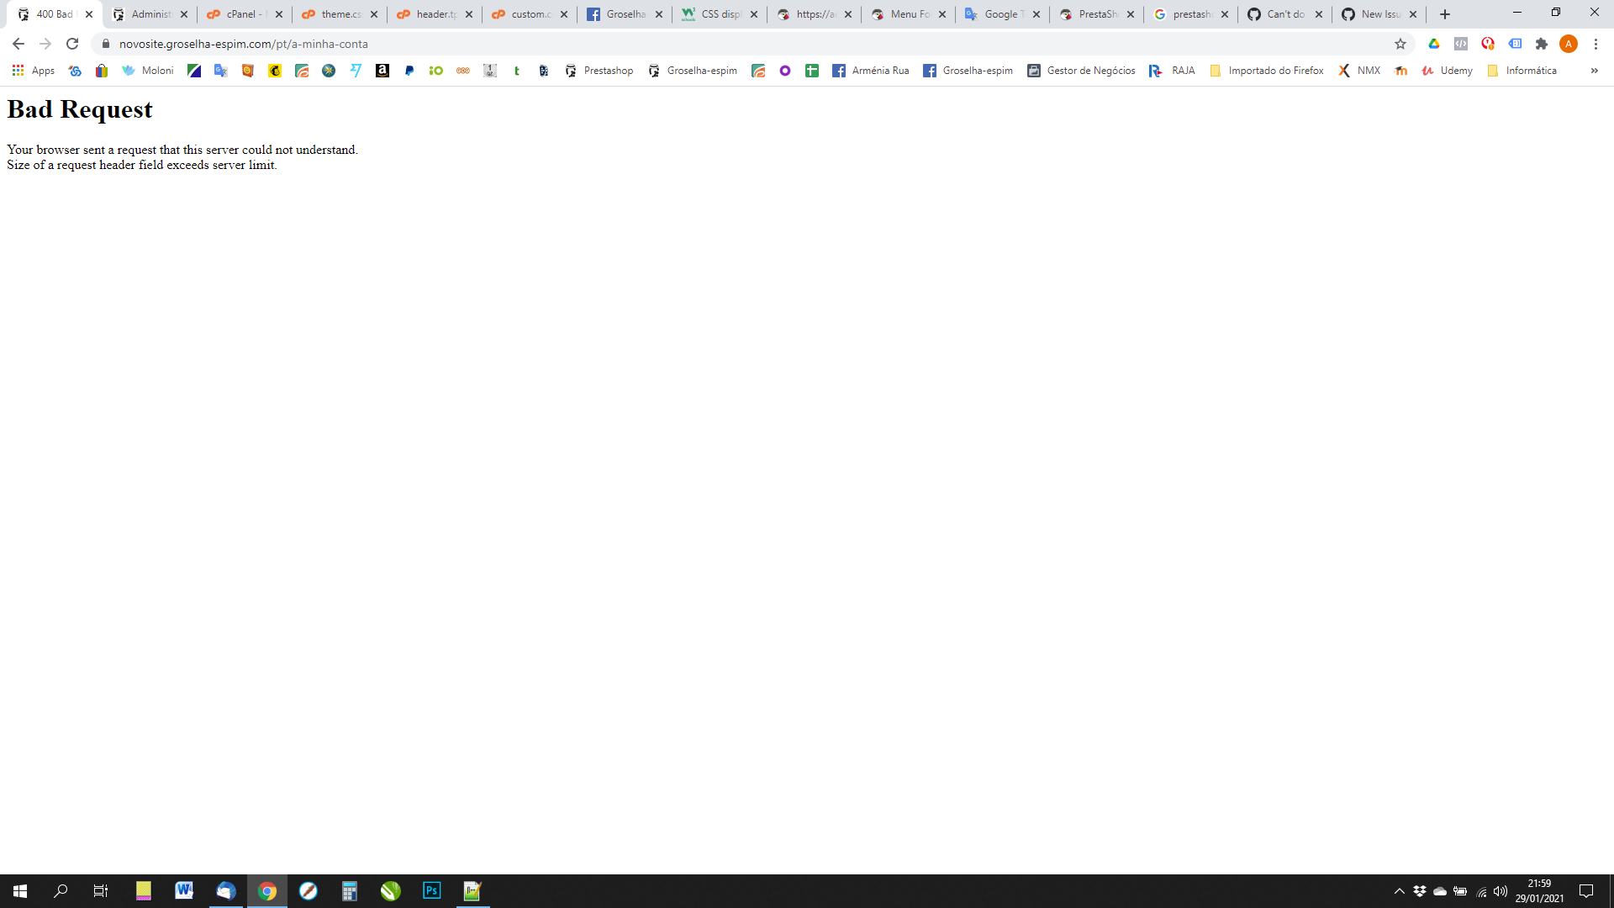Show hidden bookmarks with the chevron

pos(1594,71)
